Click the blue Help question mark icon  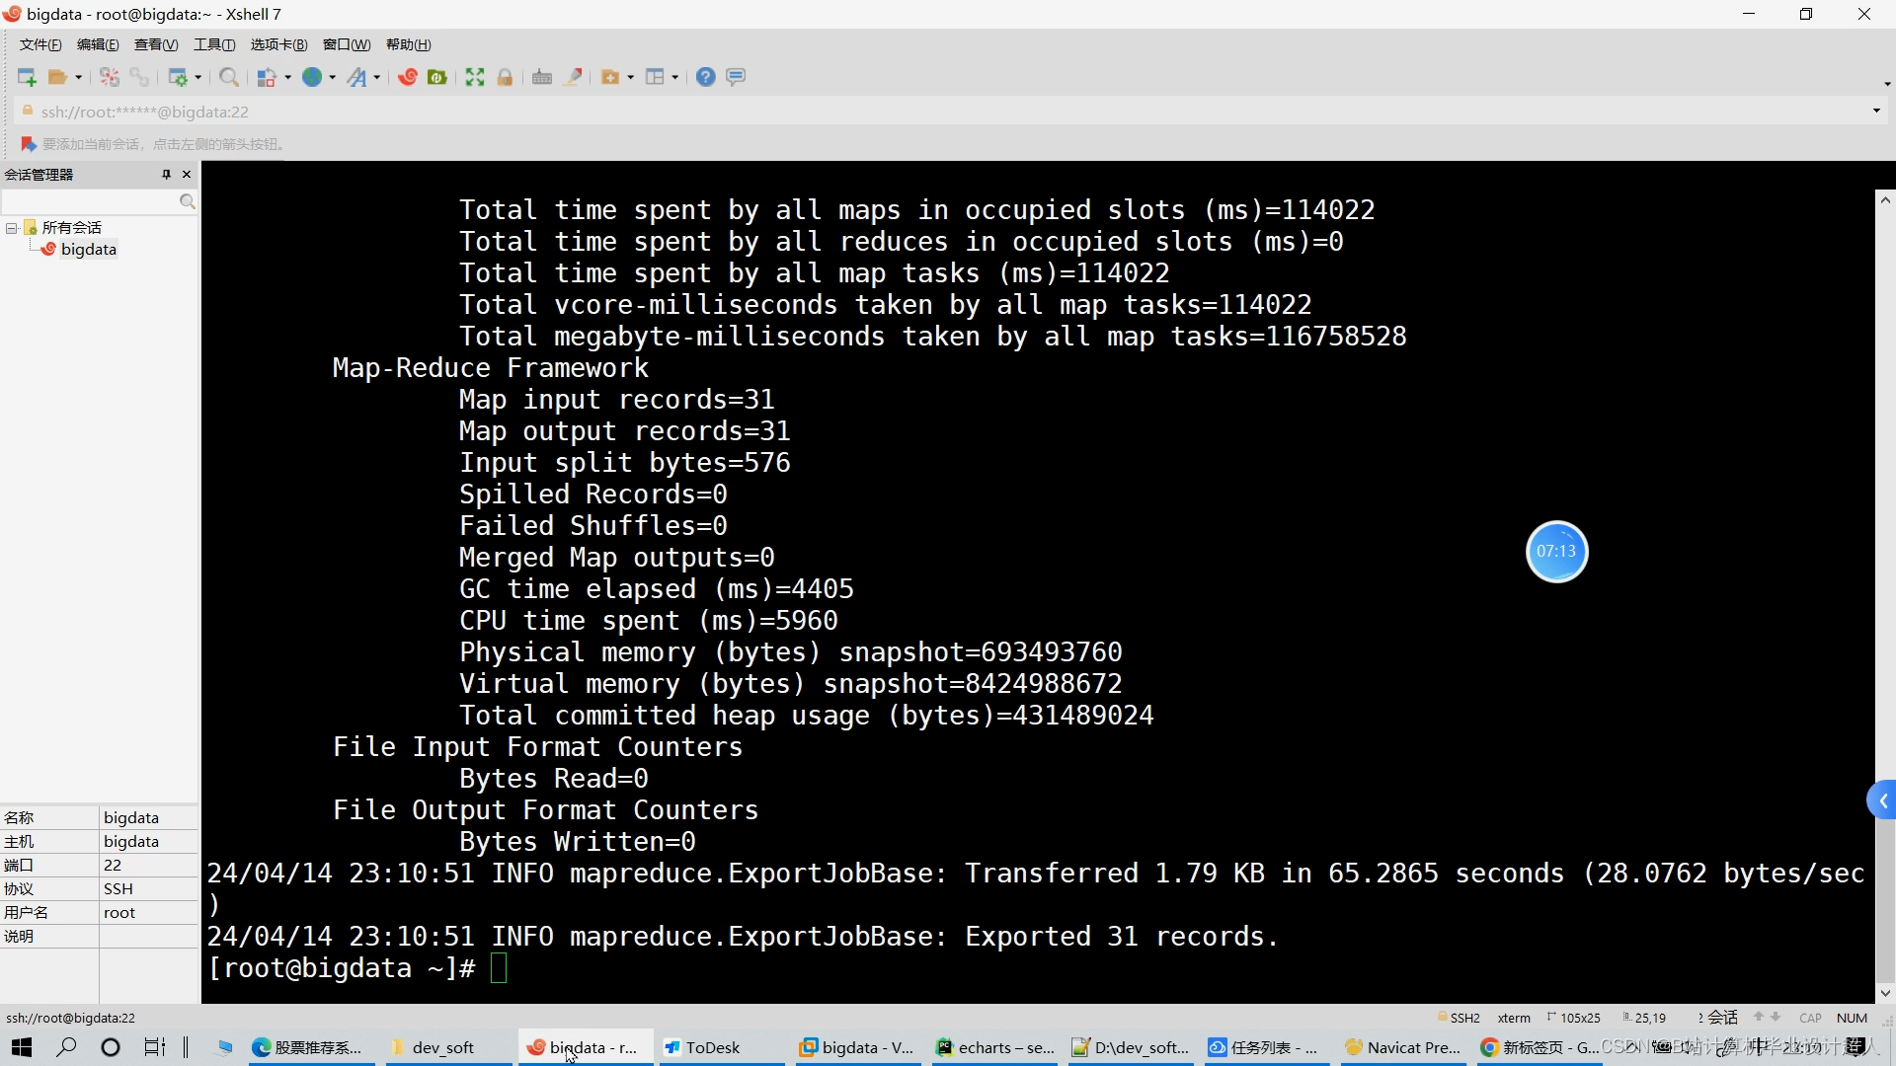pos(705,77)
